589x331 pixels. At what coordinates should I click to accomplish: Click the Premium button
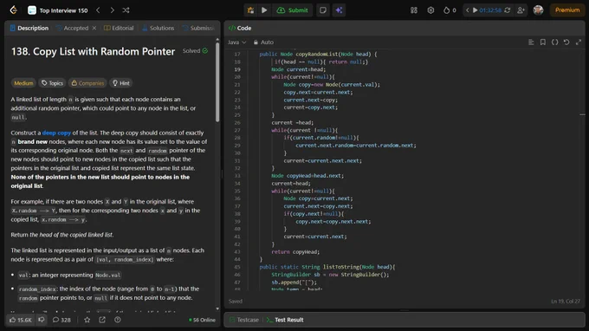[x=567, y=10]
